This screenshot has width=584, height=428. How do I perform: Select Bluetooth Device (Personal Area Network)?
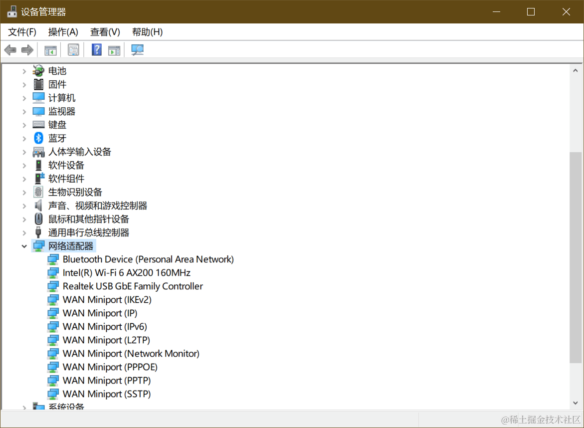pos(148,259)
